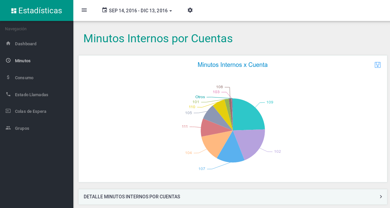This screenshot has height=208, width=390.
Task: Click the 107 label on pie chart
Action: [x=202, y=169]
